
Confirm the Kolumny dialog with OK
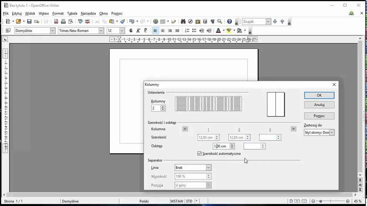tap(319, 95)
